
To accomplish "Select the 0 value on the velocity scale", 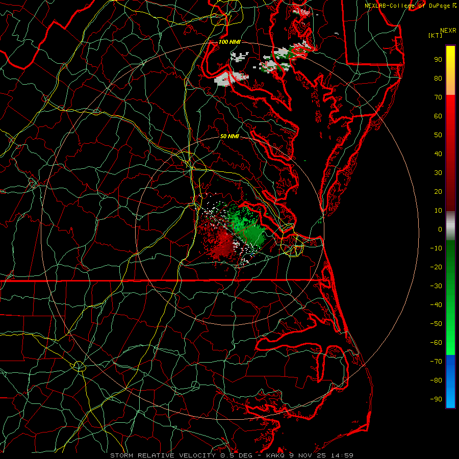I will pyautogui.click(x=440, y=229).
